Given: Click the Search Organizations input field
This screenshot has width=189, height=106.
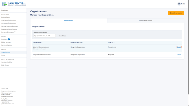Looking at the screenshot, I should [45, 36].
